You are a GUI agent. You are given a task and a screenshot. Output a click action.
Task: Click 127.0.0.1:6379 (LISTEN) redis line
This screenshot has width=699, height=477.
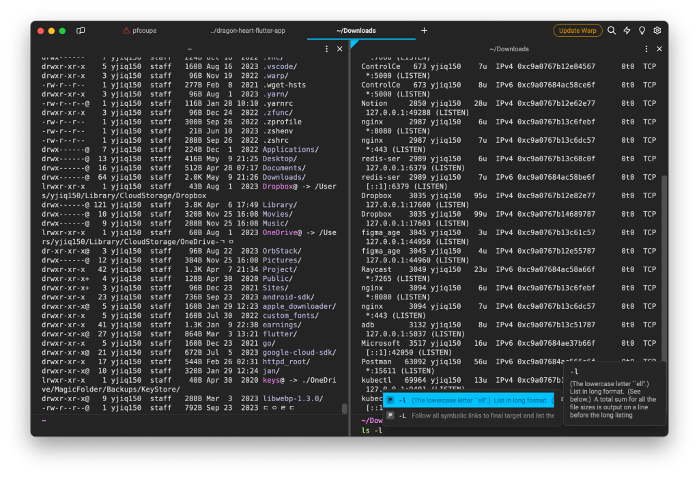point(416,168)
